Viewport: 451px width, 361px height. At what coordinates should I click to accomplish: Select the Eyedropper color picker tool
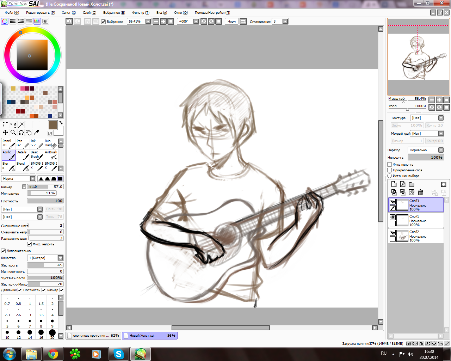tap(36, 133)
